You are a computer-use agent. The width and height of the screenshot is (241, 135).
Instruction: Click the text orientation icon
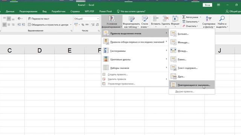19,19
